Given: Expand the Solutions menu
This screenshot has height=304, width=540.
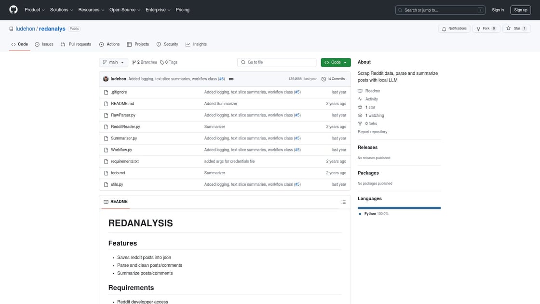Looking at the screenshot, I should pyautogui.click(x=61, y=10).
